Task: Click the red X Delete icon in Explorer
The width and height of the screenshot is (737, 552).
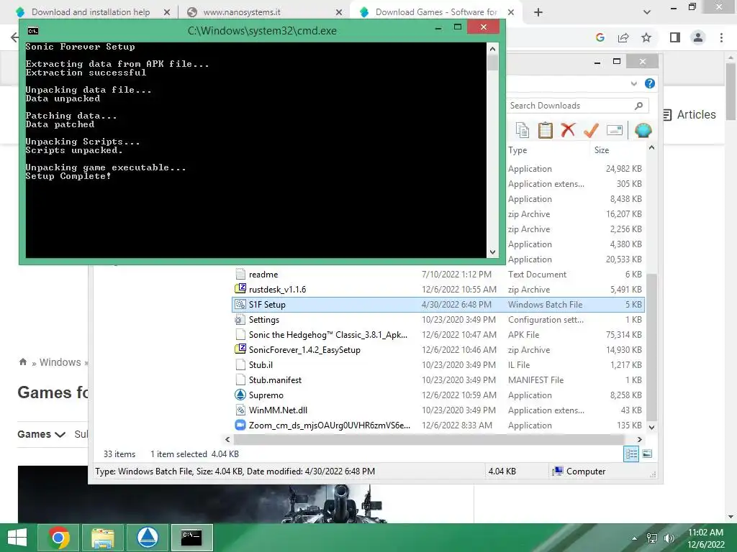Action: click(568, 130)
